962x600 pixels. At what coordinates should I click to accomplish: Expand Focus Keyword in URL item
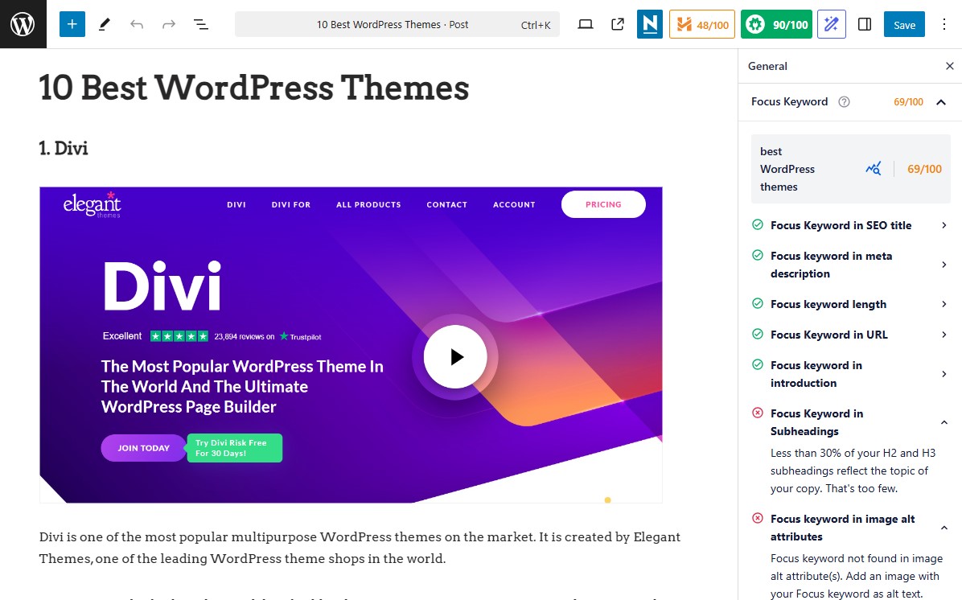click(x=850, y=335)
